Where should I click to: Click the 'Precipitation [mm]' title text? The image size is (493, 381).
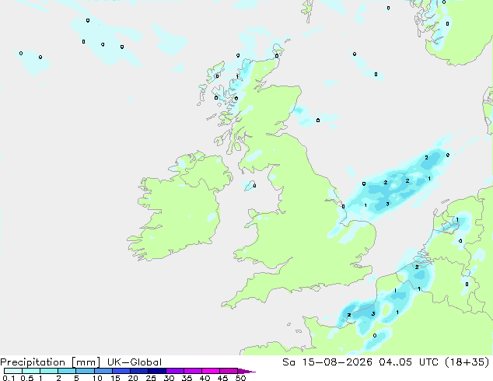tap(51, 362)
